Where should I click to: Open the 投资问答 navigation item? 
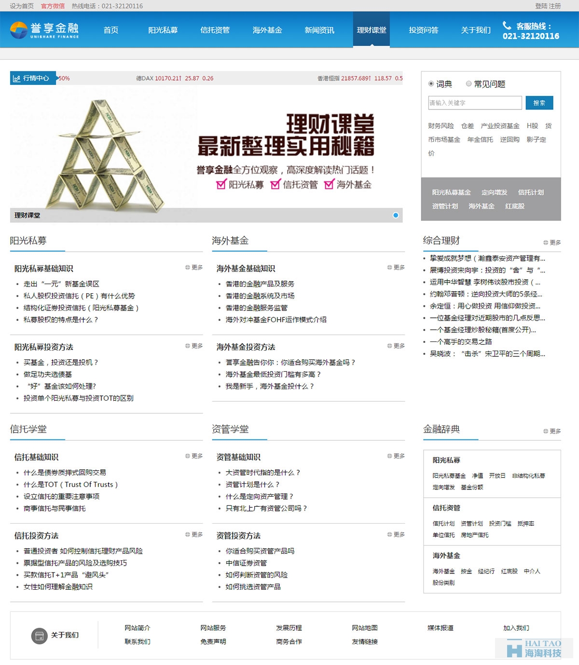[x=424, y=30]
